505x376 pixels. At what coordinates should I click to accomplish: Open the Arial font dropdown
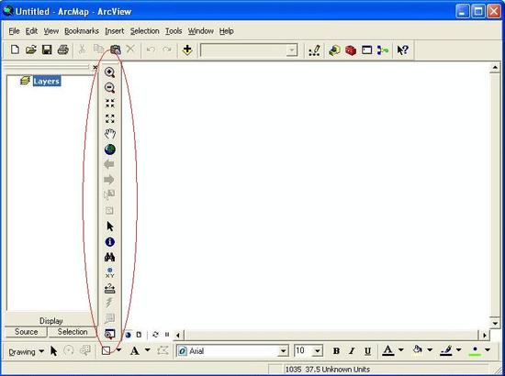click(283, 351)
